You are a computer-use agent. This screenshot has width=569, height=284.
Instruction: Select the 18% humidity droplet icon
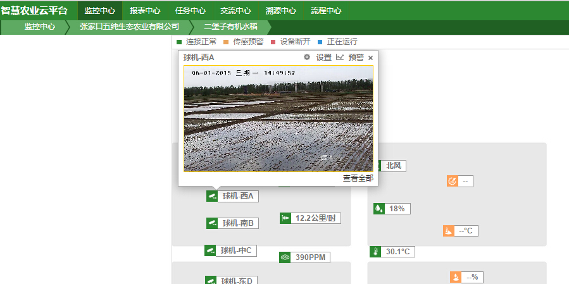click(x=378, y=208)
